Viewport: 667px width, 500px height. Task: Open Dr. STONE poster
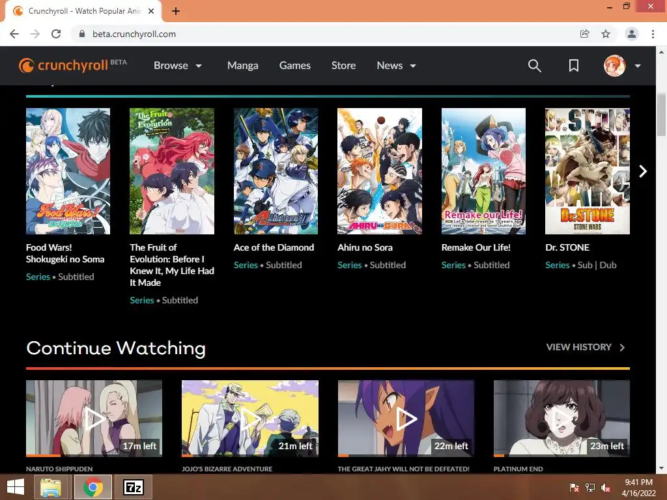588,171
